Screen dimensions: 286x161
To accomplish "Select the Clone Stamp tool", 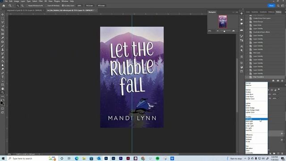I will pos(3,50).
